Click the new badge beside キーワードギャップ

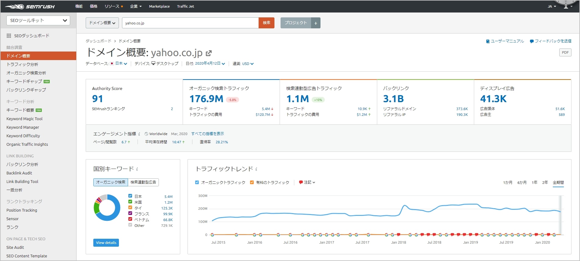pyautogui.click(x=47, y=81)
